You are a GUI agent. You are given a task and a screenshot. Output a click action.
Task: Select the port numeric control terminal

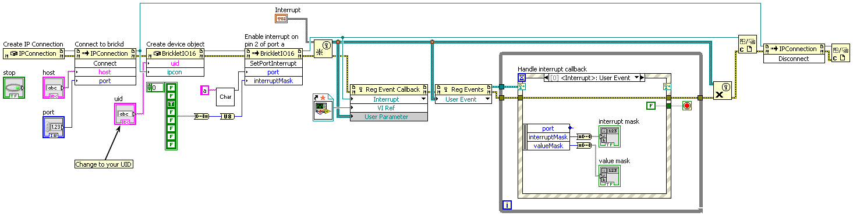pos(54,127)
